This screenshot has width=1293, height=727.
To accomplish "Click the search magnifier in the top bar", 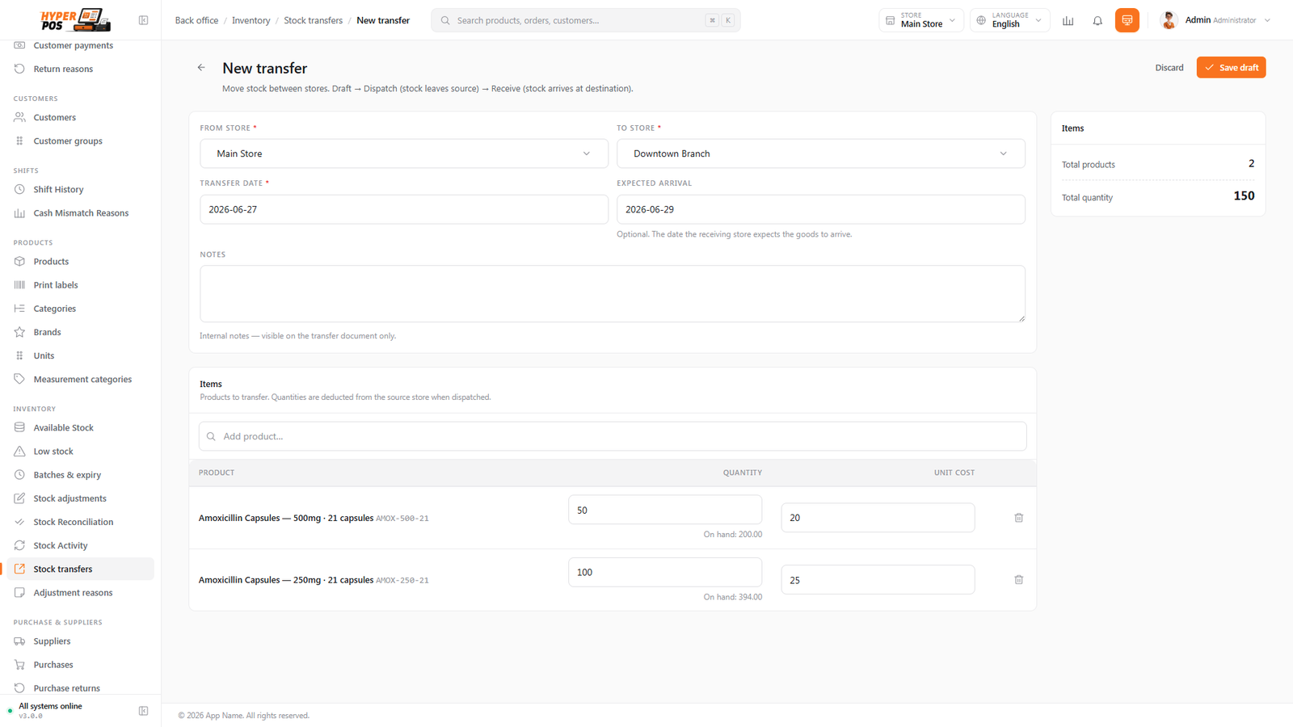I will (445, 20).
